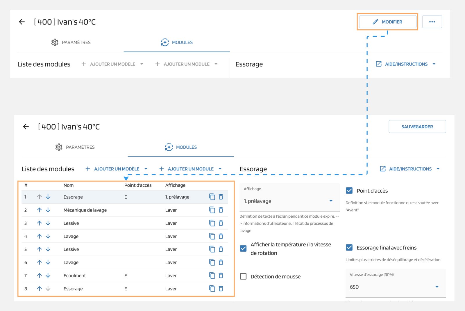Delete the row 1 Essorage module
The width and height of the screenshot is (465, 311).
click(221, 197)
